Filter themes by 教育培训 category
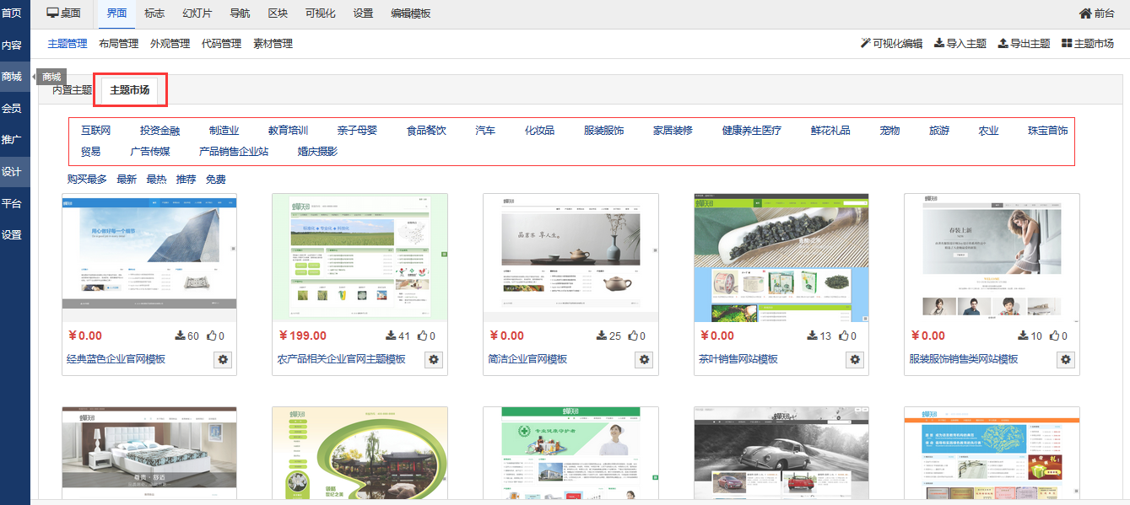1130x505 pixels. 288,131
